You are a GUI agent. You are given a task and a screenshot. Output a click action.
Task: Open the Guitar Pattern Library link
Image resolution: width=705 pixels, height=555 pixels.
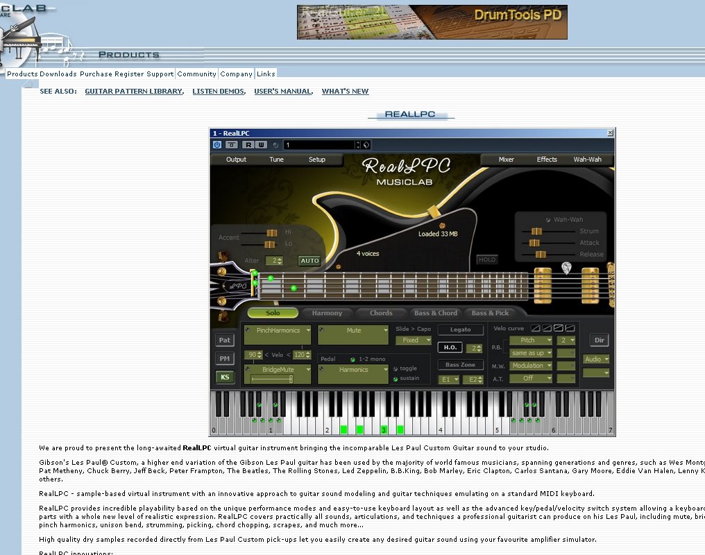pyautogui.click(x=134, y=91)
